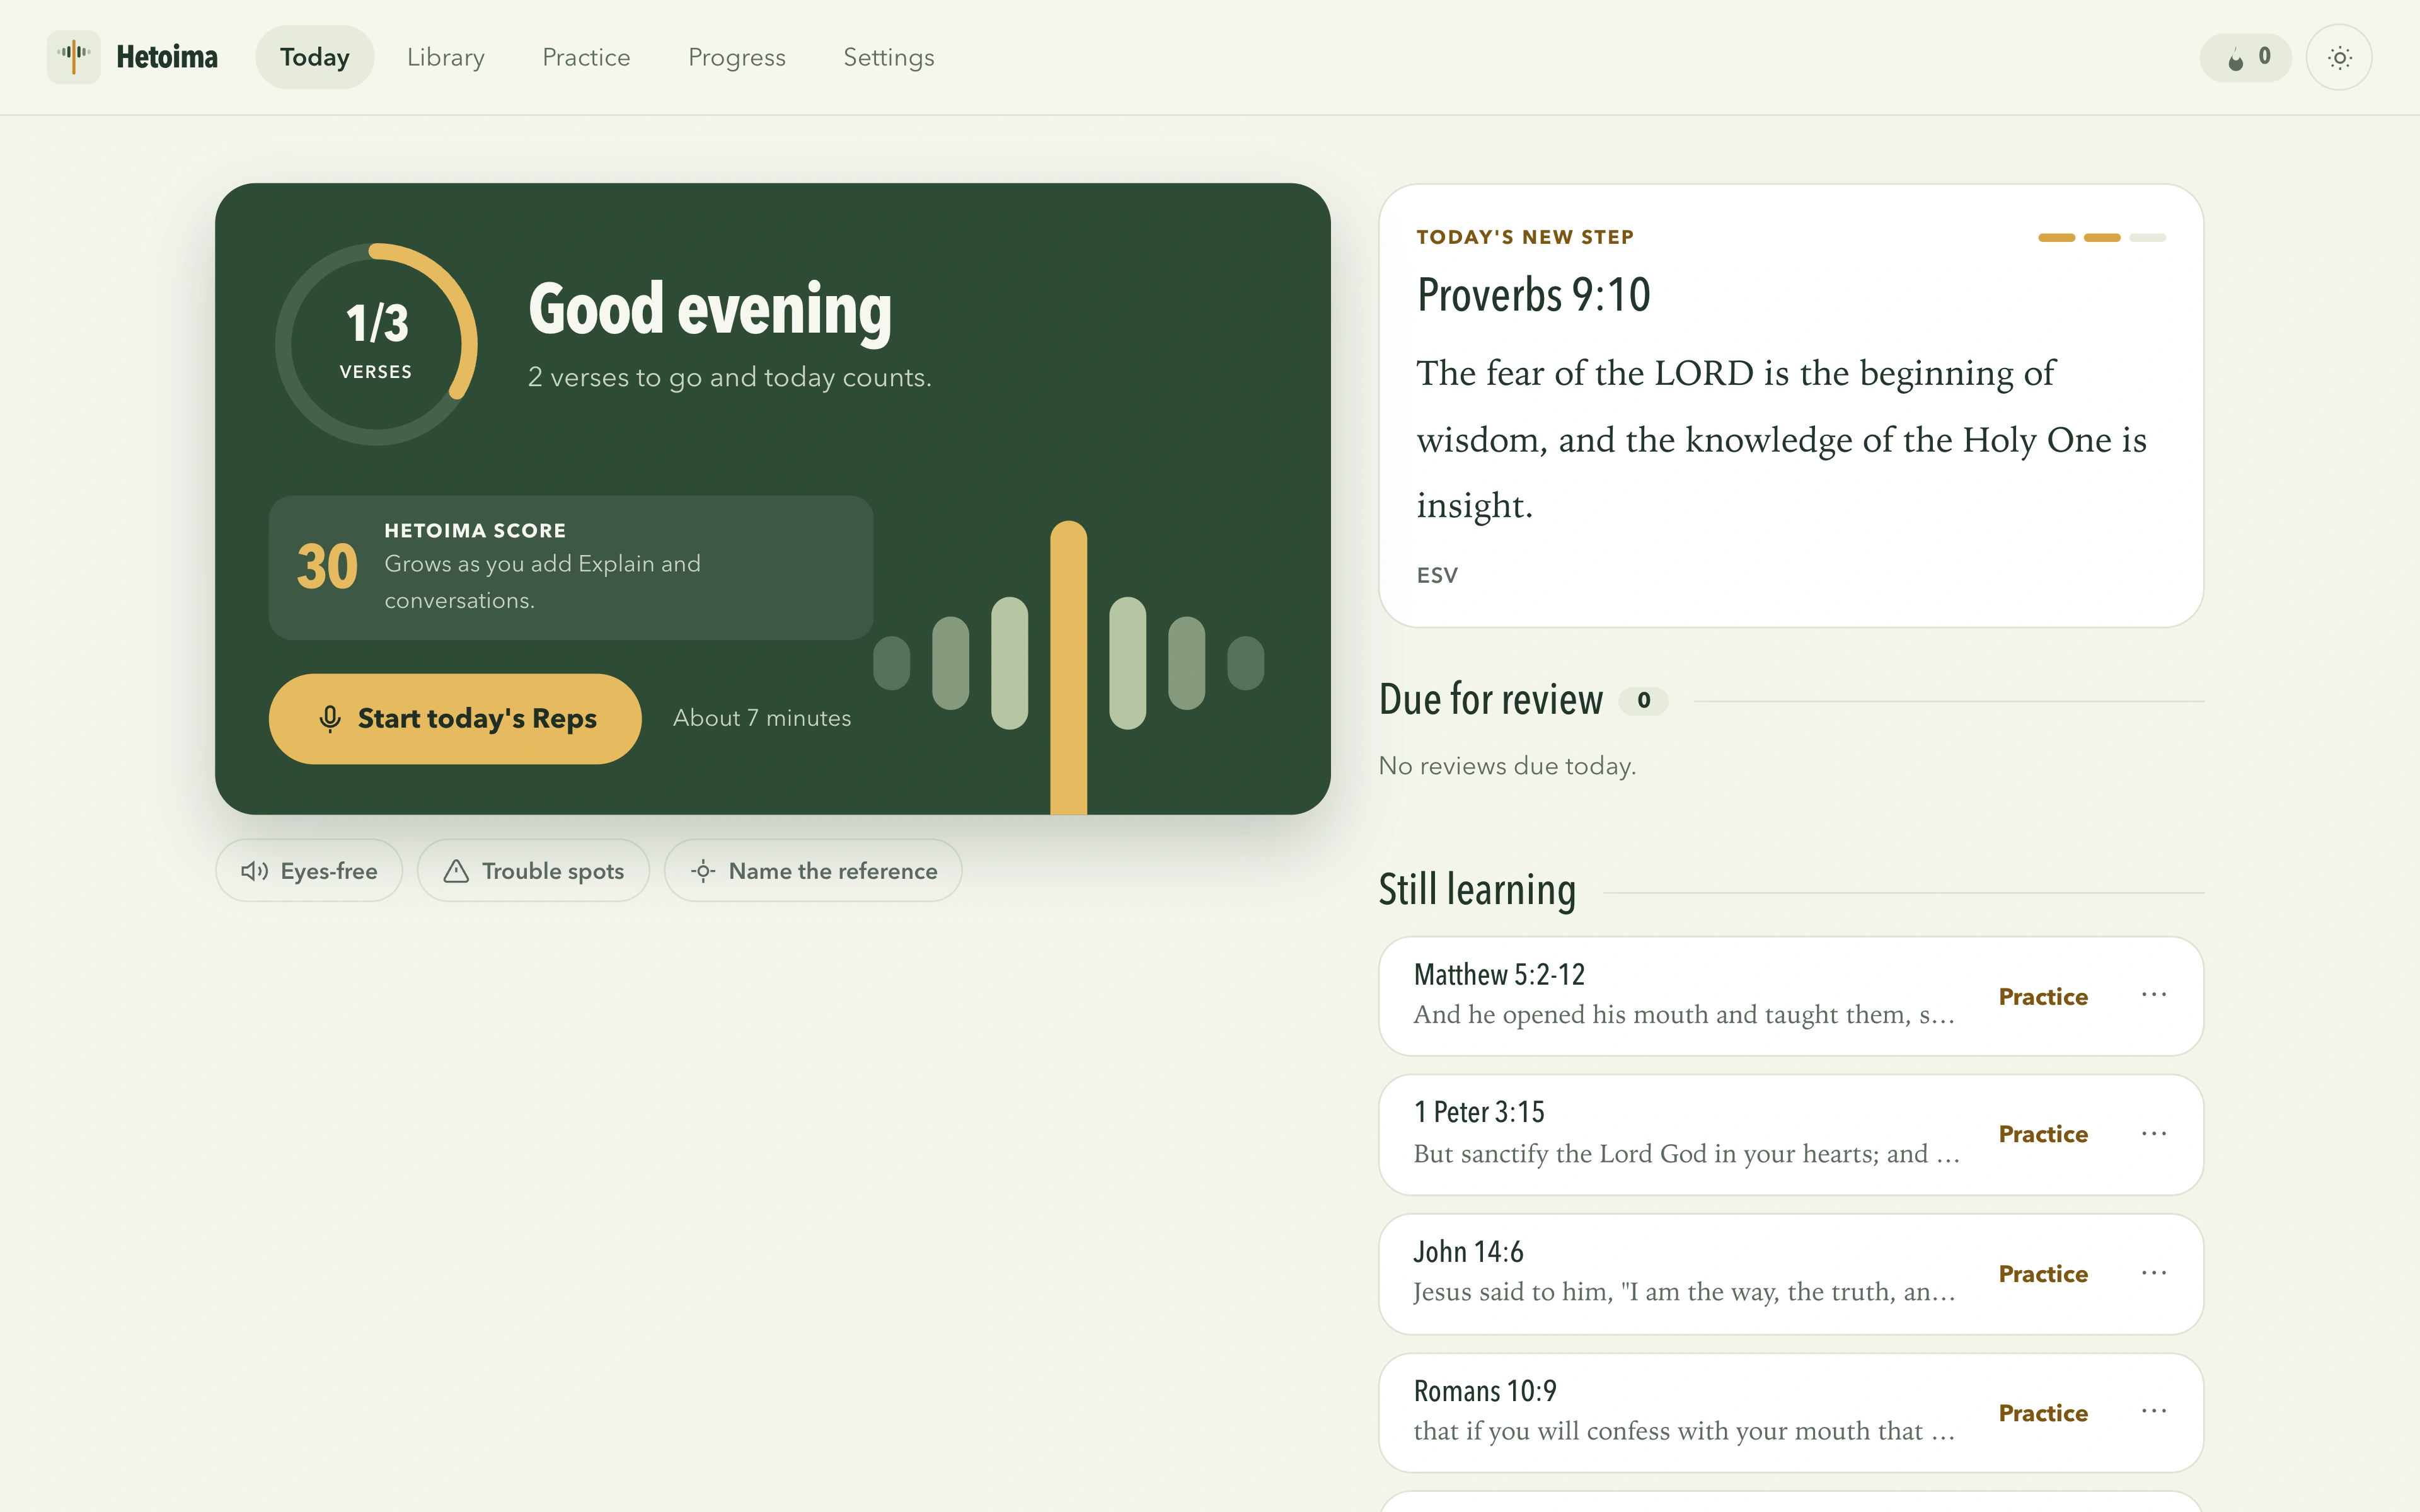Open the Library tab
Viewport: 2420px width, 1512px height.
(x=446, y=57)
